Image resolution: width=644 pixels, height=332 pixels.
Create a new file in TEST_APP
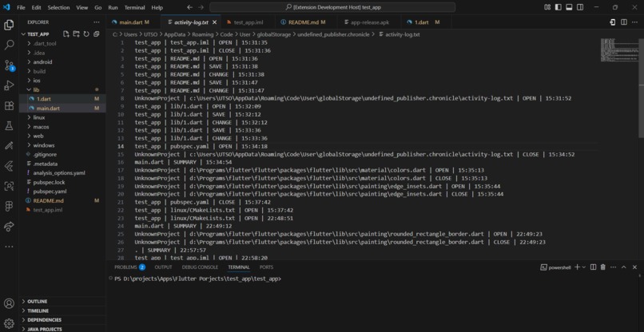click(x=66, y=34)
